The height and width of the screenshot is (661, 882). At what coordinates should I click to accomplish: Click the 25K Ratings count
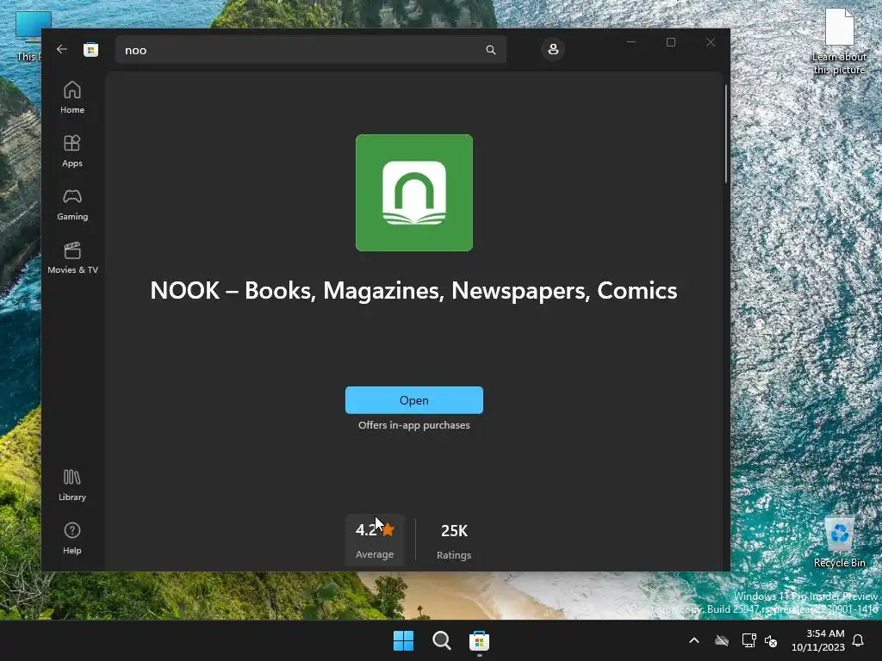click(x=454, y=541)
